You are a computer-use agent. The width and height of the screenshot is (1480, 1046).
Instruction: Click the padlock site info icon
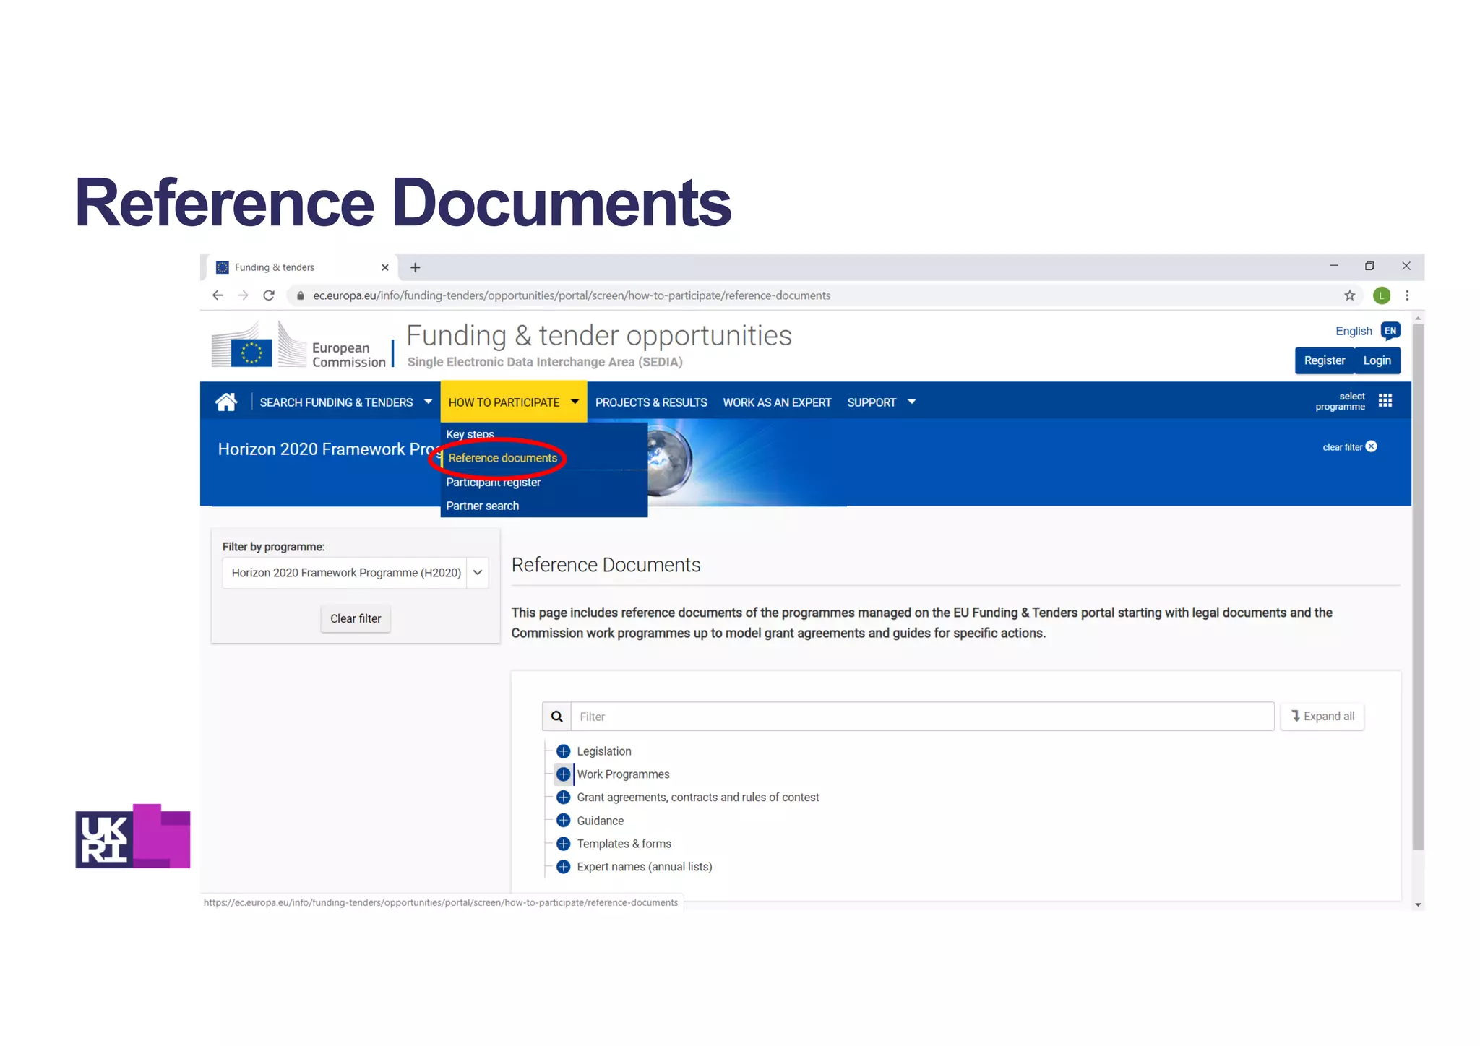pyautogui.click(x=301, y=295)
